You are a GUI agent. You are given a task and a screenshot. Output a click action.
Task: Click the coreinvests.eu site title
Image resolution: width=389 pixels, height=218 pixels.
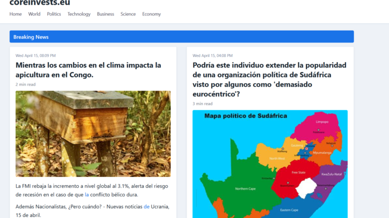[x=39, y=3]
